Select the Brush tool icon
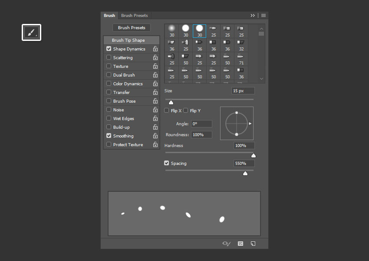369x261 pixels. pos(31,32)
